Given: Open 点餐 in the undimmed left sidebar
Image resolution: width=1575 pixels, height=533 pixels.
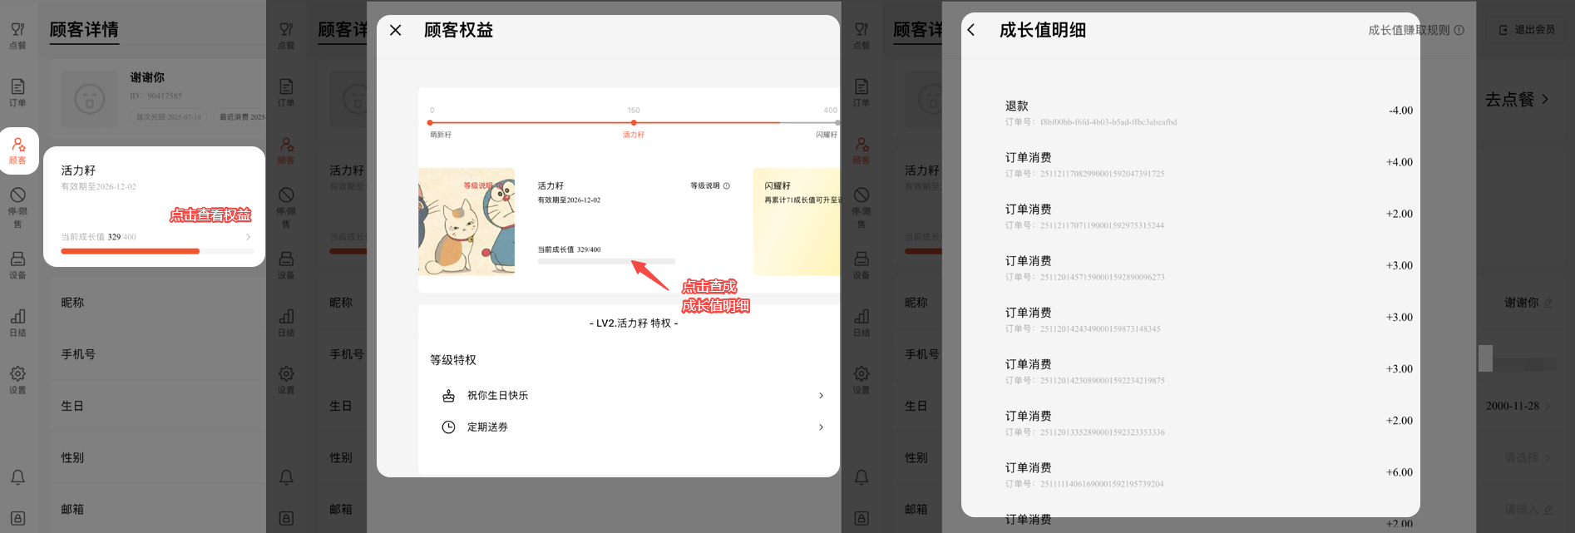Looking at the screenshot, I should (17, 35).
